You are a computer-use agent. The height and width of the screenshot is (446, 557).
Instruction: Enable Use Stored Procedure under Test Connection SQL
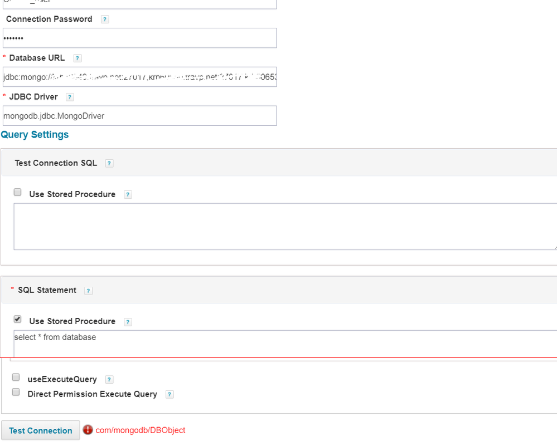(18, 193)
